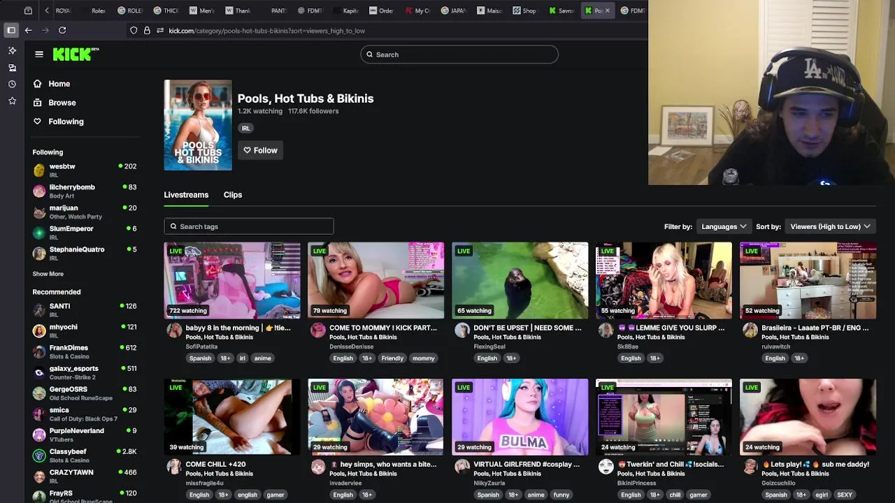Expand Following list with Show More
Screen dimensions: 895x503
48,274
